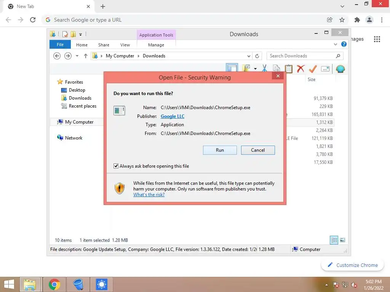The width and height of the screenshot is (390, 292).
Task: Open the dropdown arrow beside folder options icon
Action: coord(255,68)
